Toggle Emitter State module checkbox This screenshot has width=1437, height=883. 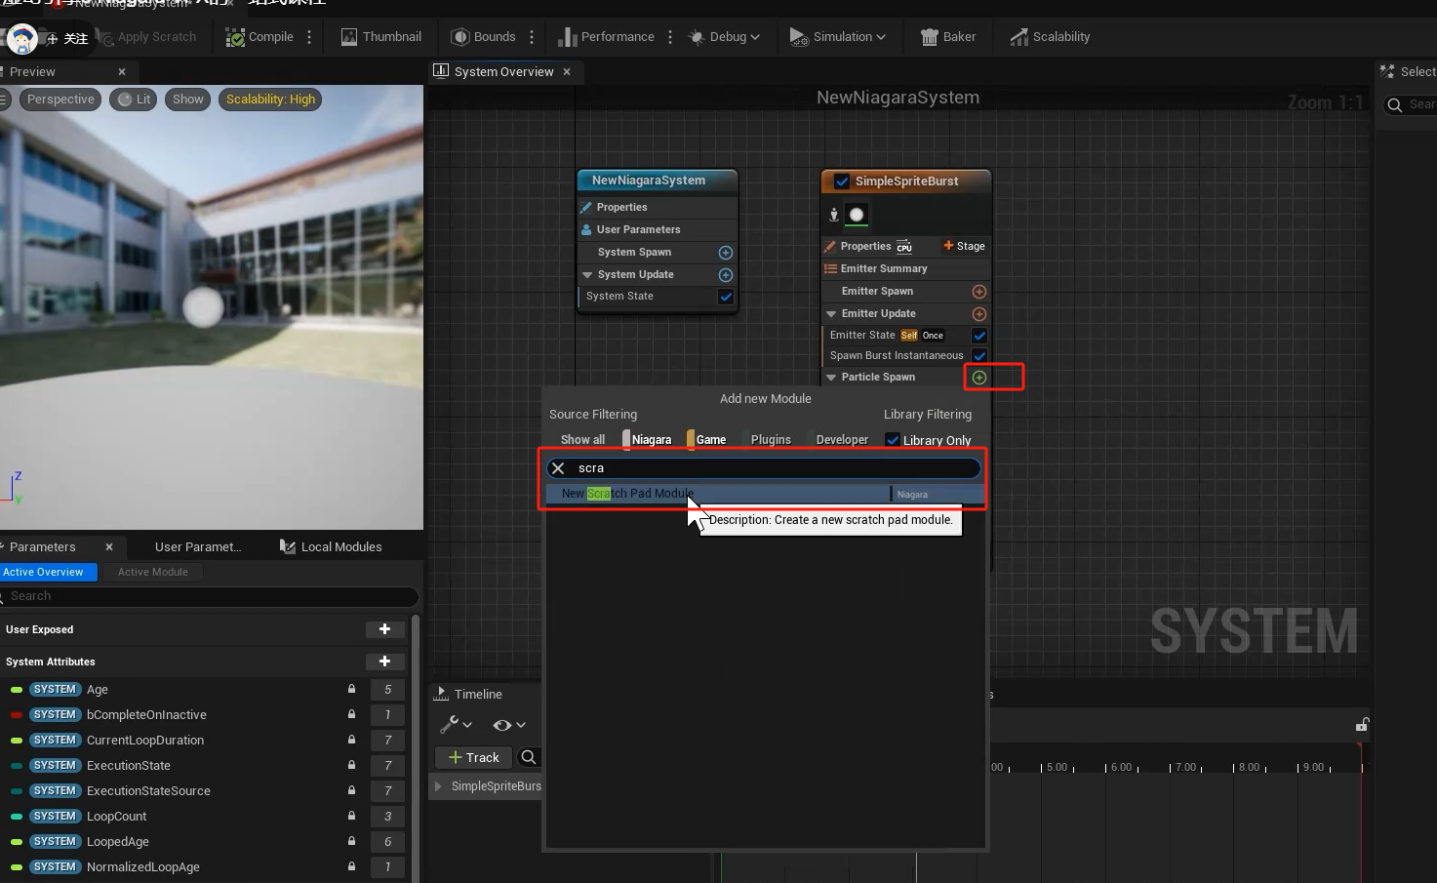979,336
